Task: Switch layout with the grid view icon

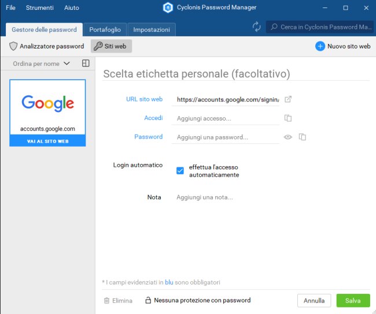Action: pos(86,63)
